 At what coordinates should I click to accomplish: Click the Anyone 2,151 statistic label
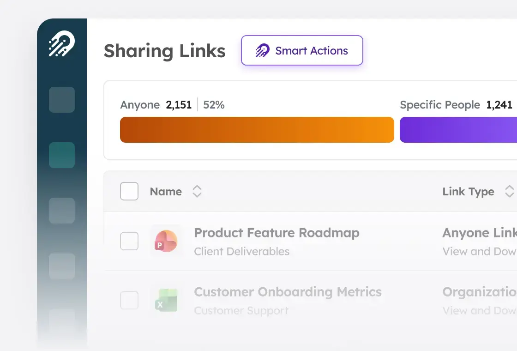point(156,105)
